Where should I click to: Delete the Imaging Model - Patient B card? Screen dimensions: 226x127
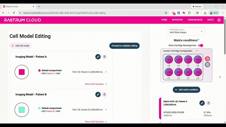coord(104,95)
